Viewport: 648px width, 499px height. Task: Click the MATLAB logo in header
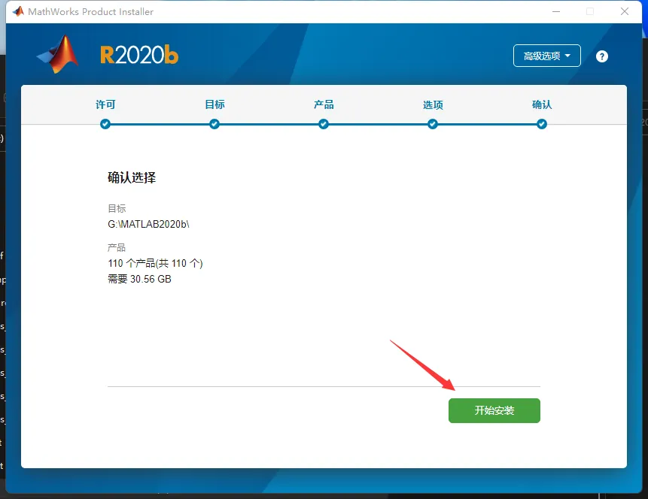(x=58, y=54)
